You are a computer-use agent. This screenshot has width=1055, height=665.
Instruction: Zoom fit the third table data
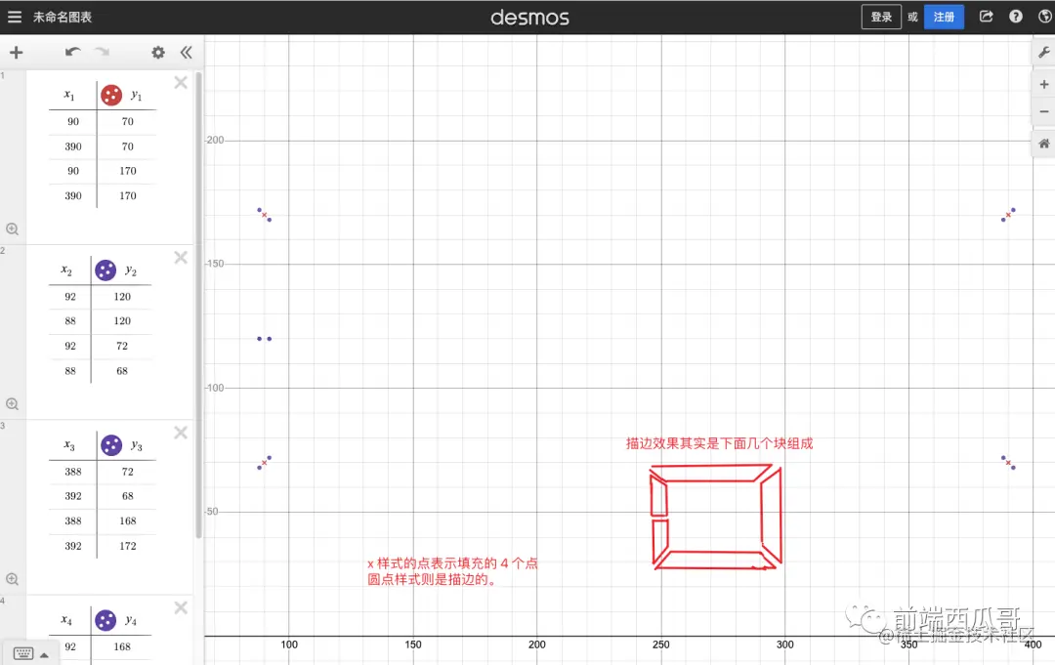(x=12, y=579)
